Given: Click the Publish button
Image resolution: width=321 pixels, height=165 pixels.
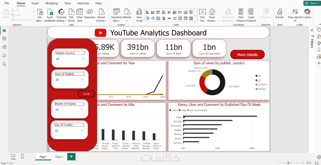Looking at the screenshot, I should [x=280, y=14].
